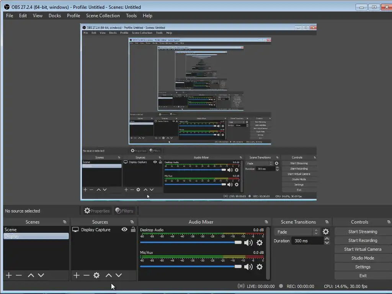Decrease transition duration with down arrow
The image size is (392, 294).
point(327,243)
